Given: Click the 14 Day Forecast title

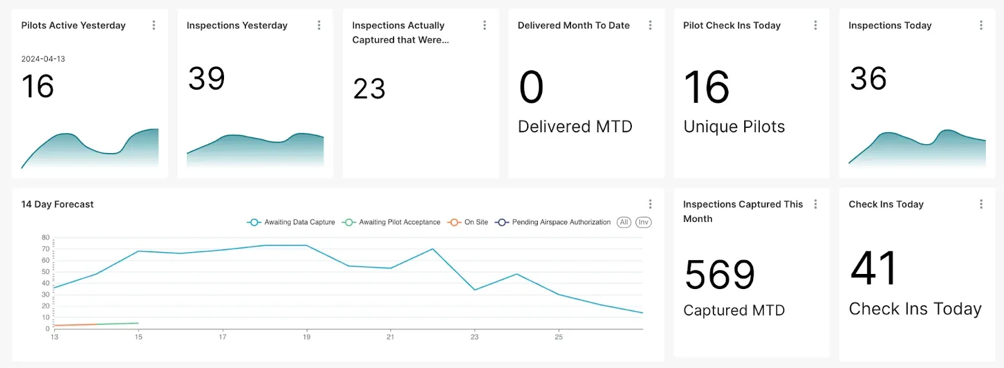Looking at the screenshot, I should tap(57, 204).
